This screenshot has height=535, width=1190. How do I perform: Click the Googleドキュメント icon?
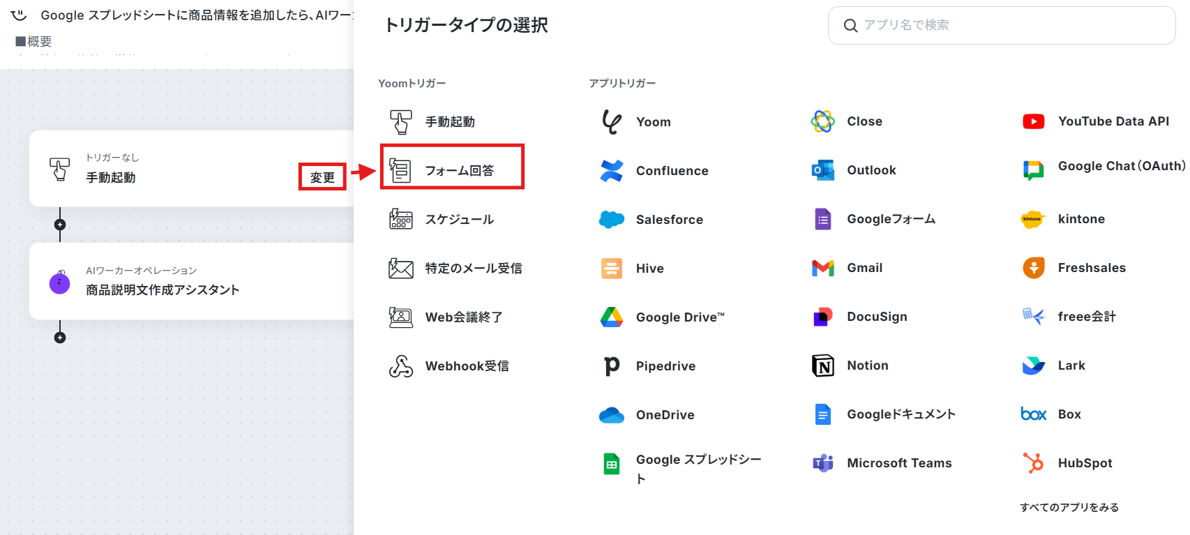click(823, 414)
